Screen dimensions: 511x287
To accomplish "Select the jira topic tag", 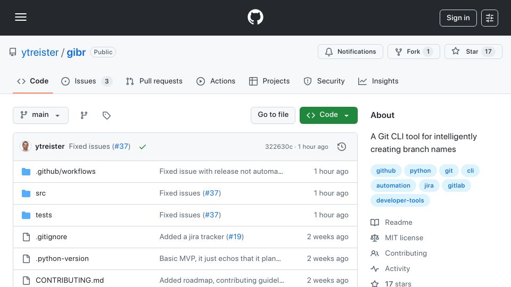I will pos(429,186).
